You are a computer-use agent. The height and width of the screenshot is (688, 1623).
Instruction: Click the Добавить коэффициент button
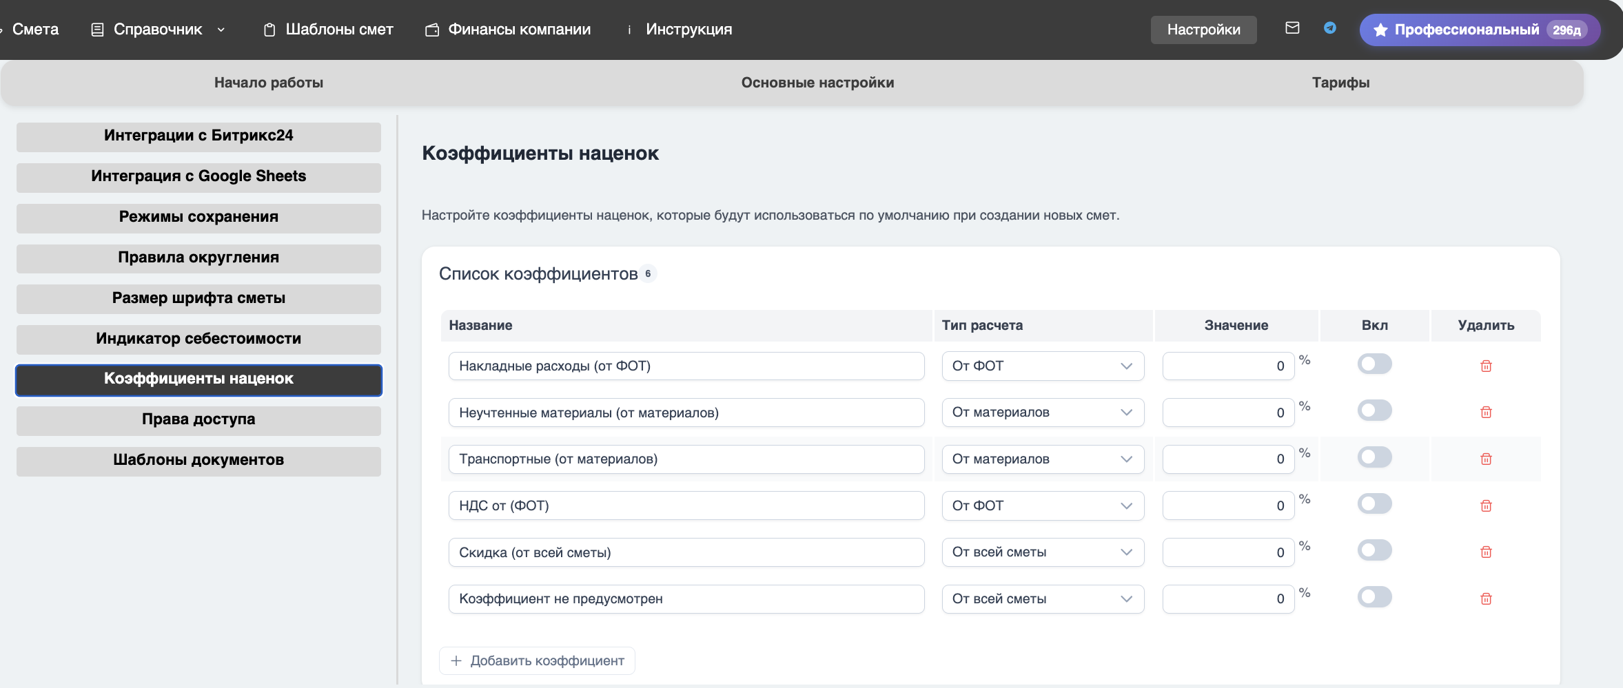pos(537,660)
